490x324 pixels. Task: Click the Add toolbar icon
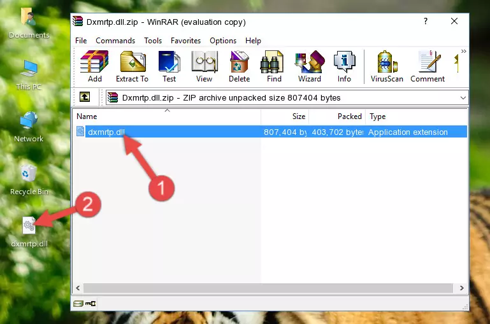pos(94,66)
